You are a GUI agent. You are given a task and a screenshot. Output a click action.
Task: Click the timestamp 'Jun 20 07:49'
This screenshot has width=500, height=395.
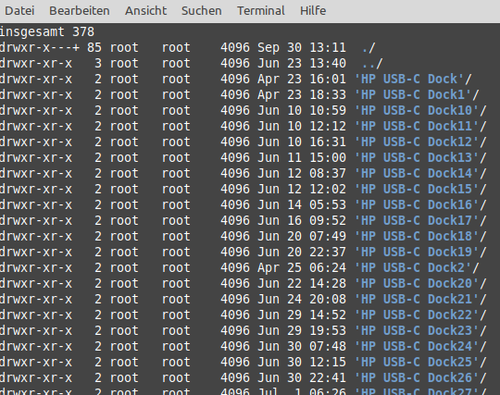click(x=302, y=237)
